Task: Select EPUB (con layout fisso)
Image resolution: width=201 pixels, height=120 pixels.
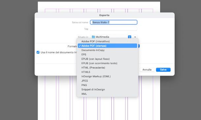Action: point(107,59)
